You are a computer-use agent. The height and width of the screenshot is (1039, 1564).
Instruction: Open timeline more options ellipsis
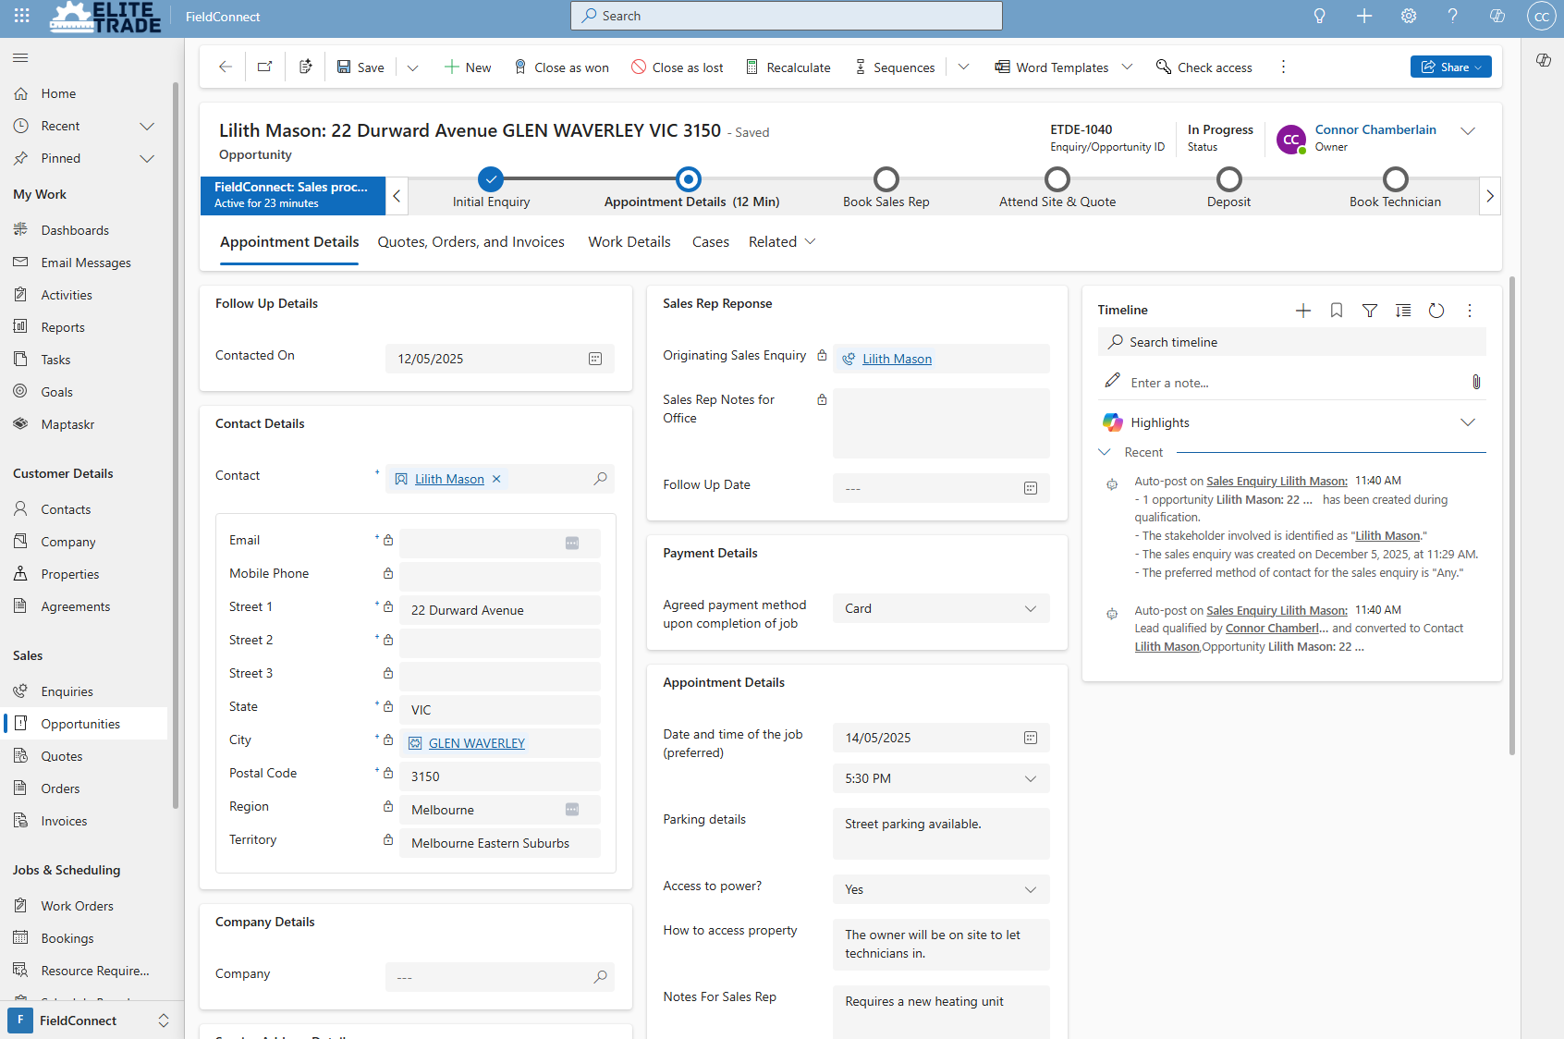click(1470, 311)
